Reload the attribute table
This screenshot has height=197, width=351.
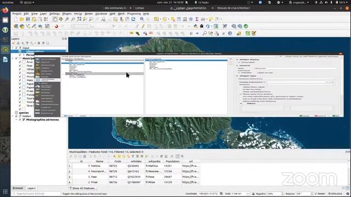pos(84,157)
